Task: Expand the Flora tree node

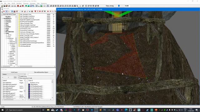Action: click(4, 25)
